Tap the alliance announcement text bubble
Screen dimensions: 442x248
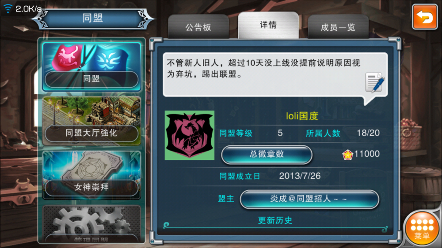pos(275,75)
